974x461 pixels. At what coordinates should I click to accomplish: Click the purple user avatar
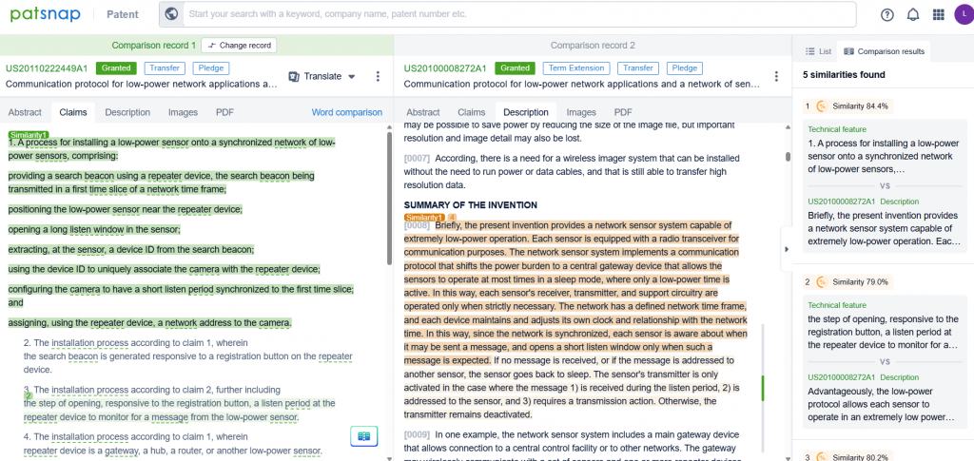(x=962, y=14)
